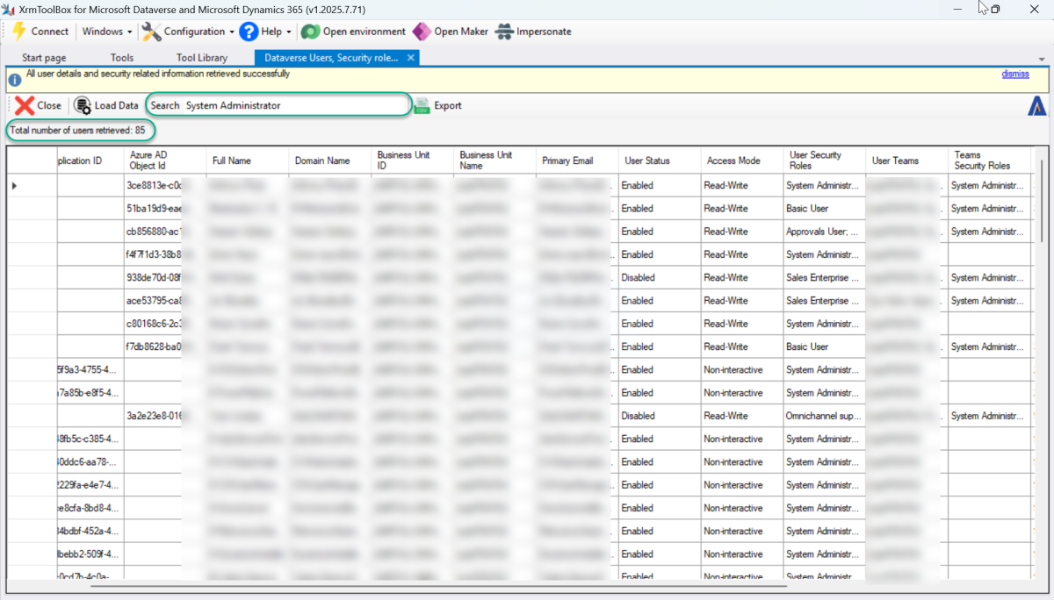Screen dimensions: 1054x600
Task: Sort by Business Unit Name column header
Action: 495,161
